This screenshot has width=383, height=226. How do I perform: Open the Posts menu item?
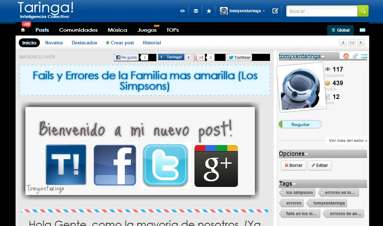pyautogui.click(x=42, y=30)
